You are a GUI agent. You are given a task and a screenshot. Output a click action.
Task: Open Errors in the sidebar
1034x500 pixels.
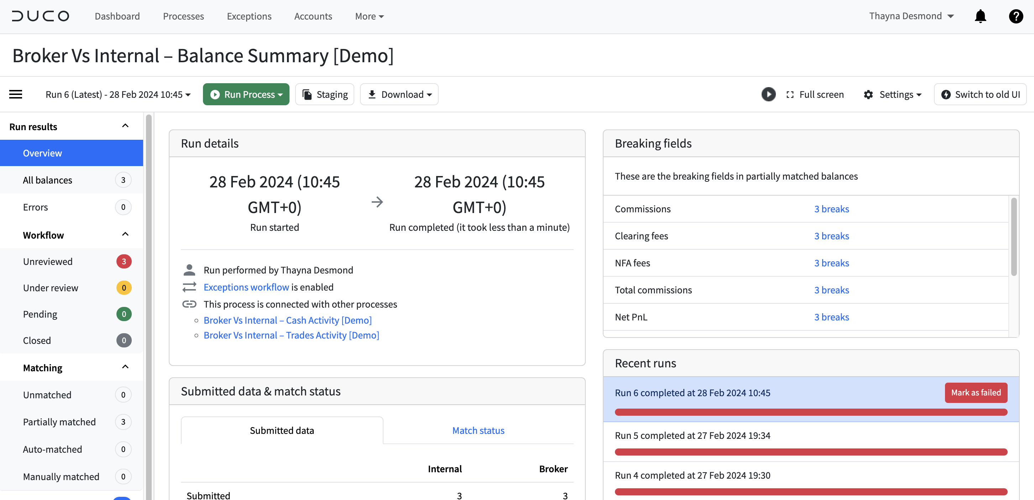click(x=72, y=207)
